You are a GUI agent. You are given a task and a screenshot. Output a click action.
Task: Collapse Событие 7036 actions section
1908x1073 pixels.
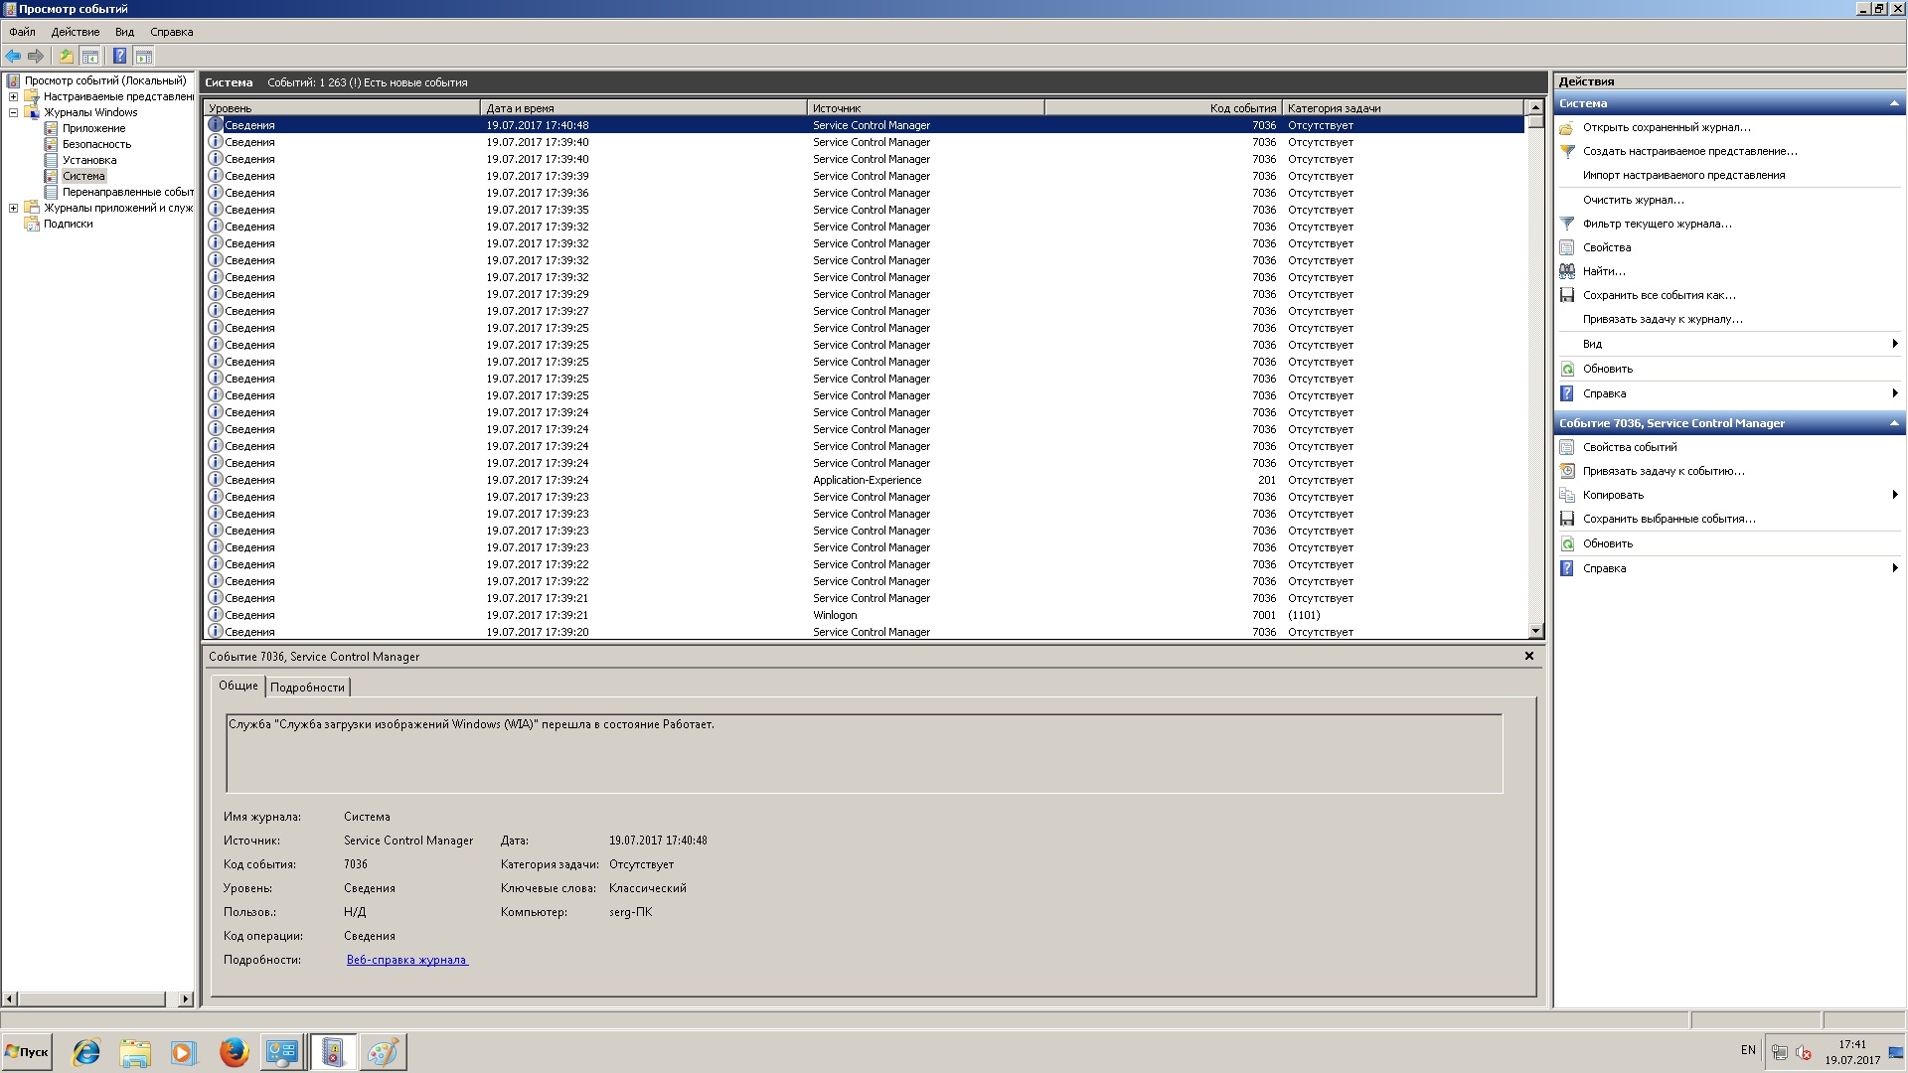click(x=1893, y=423)
